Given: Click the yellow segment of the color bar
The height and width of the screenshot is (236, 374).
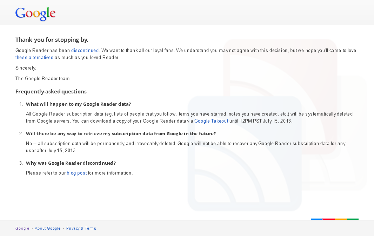Looking at the screenshot, I should 341,219.
